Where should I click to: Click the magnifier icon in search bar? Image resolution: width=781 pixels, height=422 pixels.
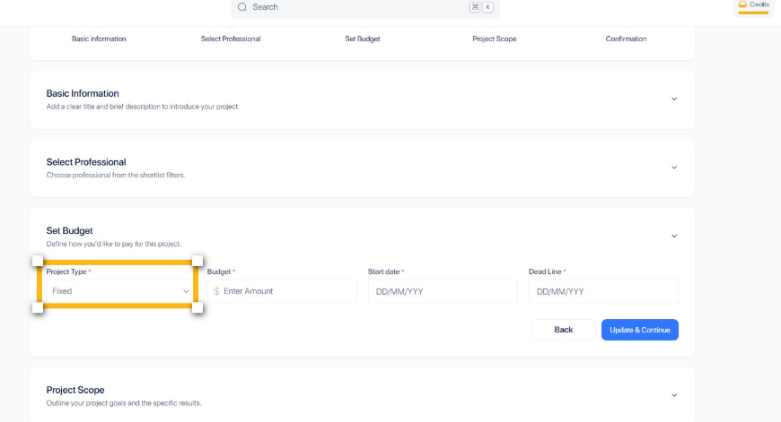(242, 7)
